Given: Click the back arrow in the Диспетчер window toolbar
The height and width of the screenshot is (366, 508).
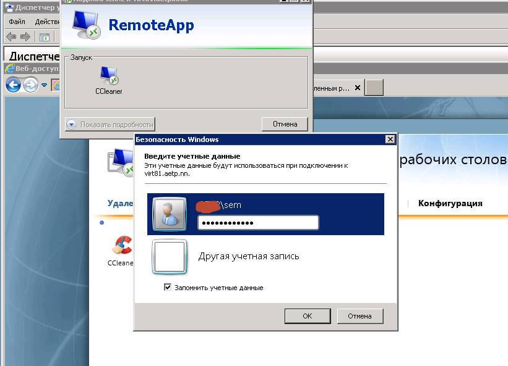Looking at the screenshot, I should [x=11, y=36].
